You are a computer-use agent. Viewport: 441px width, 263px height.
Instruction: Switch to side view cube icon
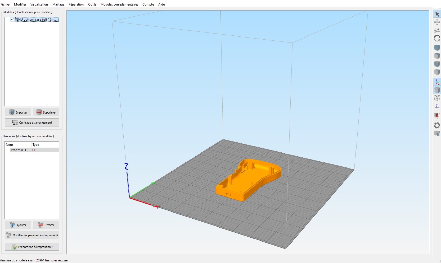coord(437,72)
